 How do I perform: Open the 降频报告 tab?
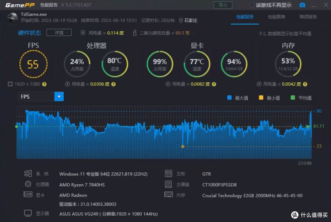[x=308, y=17]
